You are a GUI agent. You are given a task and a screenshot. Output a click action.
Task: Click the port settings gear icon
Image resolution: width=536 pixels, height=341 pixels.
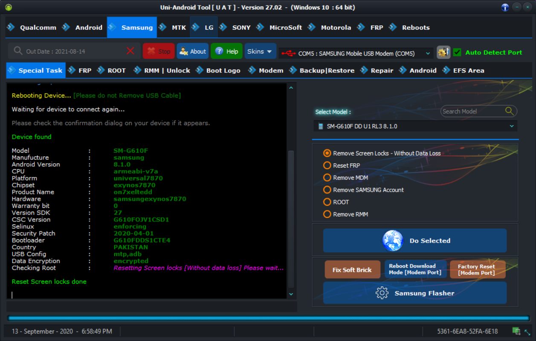pos(443,52)
